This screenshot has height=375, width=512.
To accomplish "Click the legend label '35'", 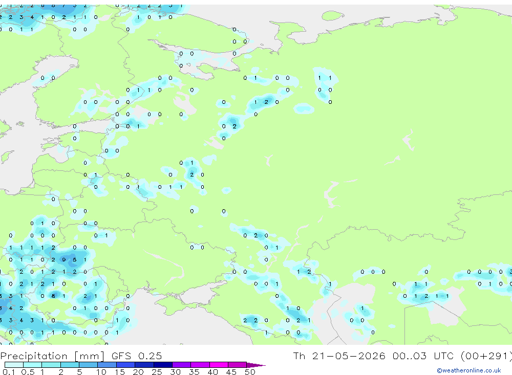I will tap(194, 372).
